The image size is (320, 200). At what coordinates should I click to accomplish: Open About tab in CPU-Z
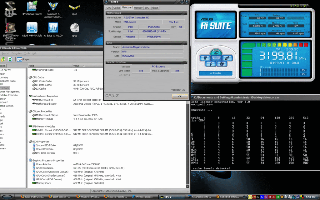155,8
